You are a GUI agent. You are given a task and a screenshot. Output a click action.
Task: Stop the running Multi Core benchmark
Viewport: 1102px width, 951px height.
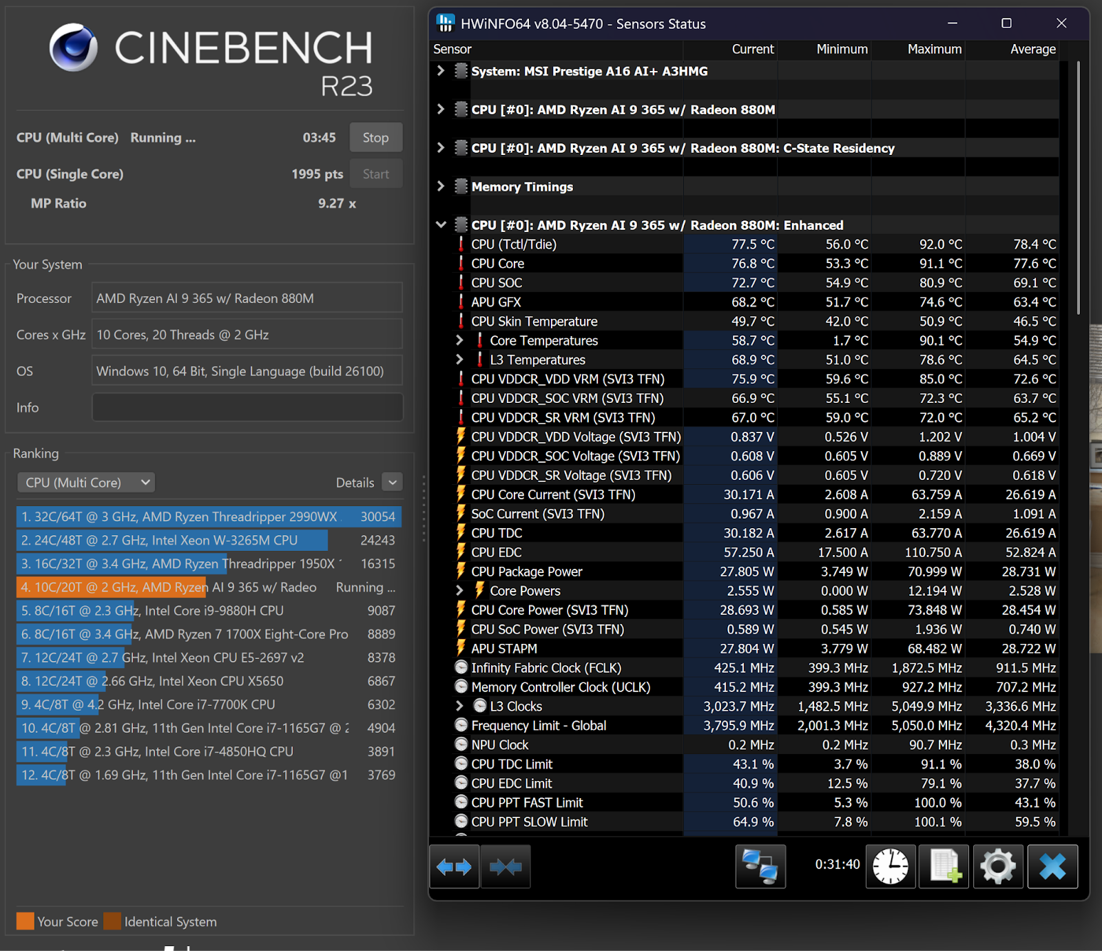coord(376,138)
